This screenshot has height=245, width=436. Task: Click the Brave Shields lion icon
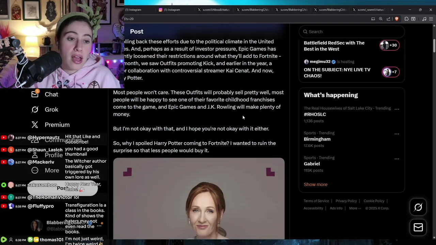point(396,19)
